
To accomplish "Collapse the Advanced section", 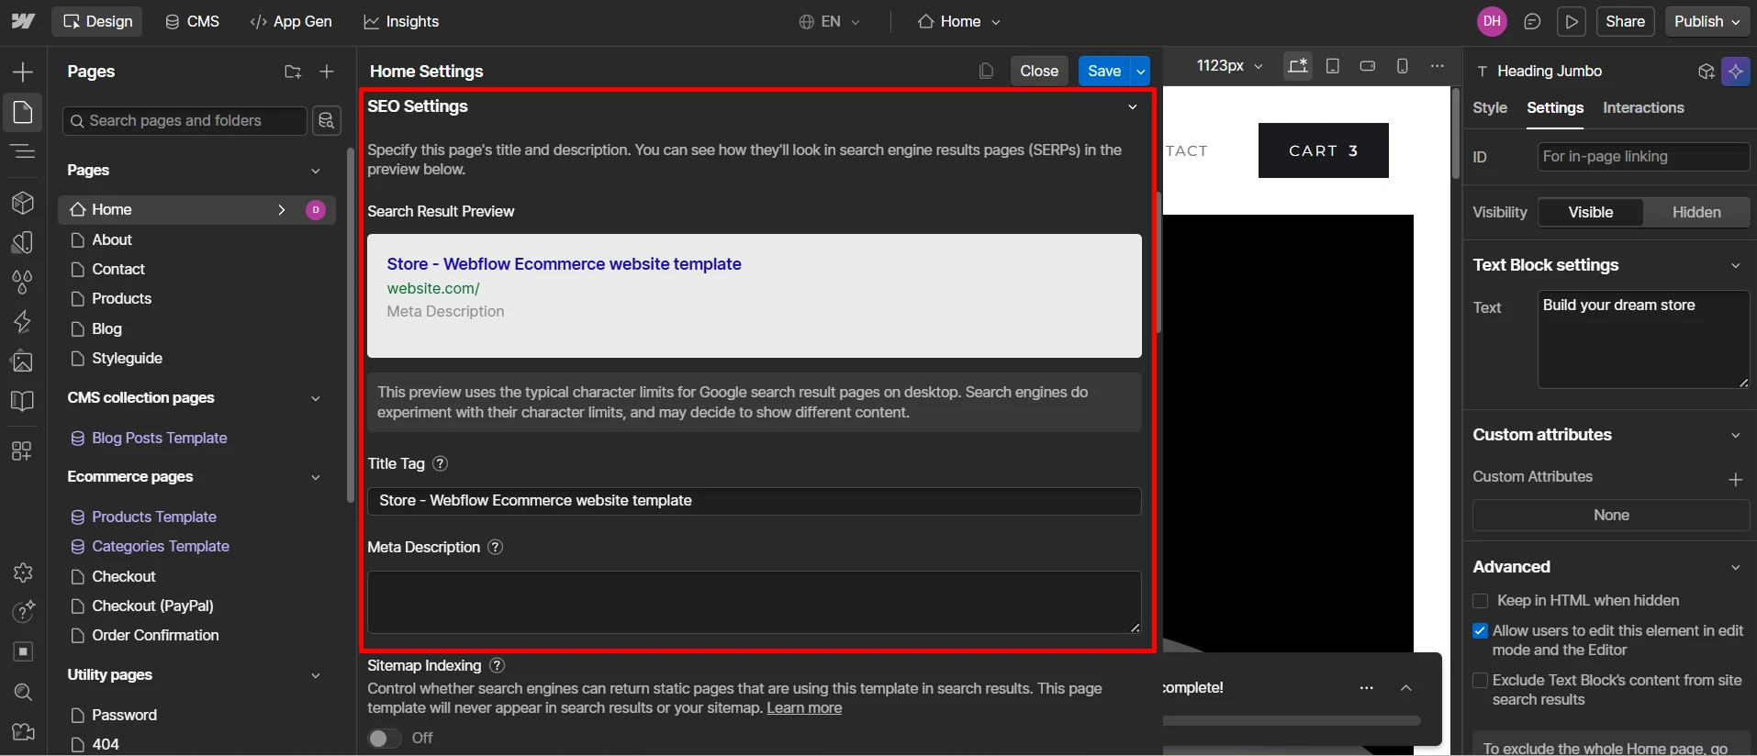I will (1735, 567).
